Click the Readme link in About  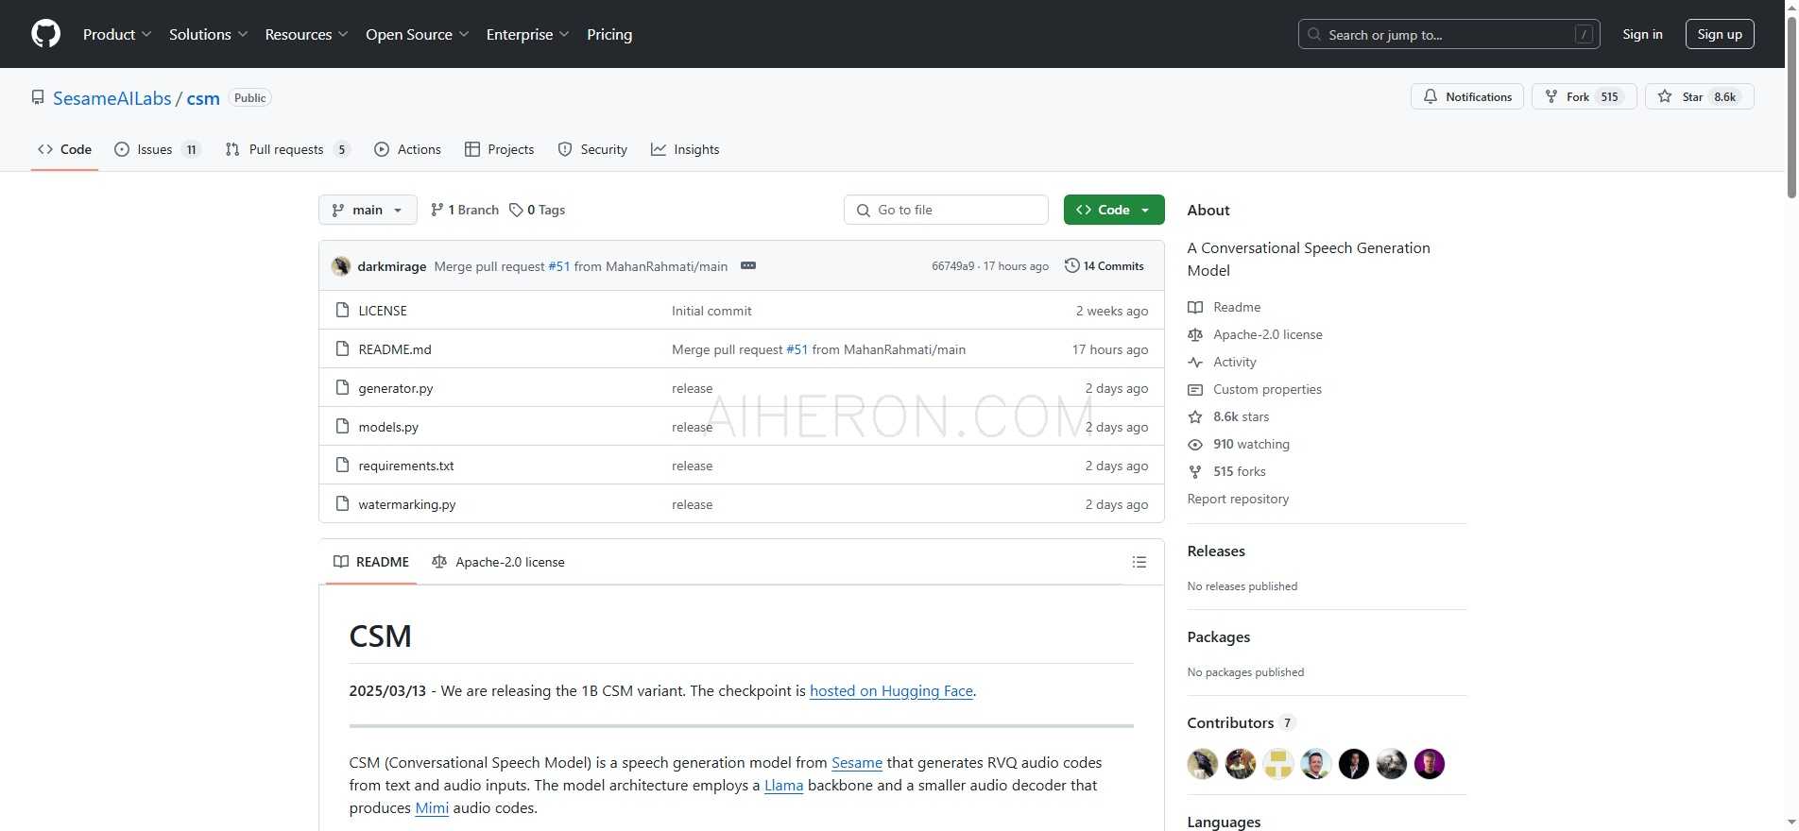1237,307
